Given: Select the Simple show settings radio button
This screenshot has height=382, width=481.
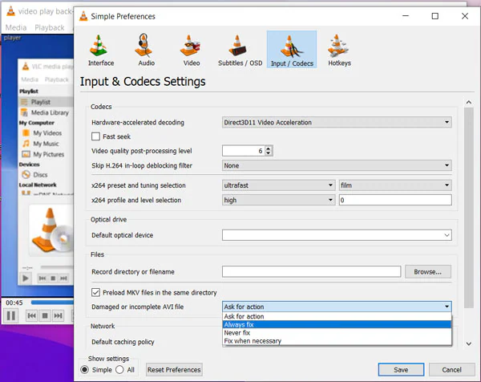Looking at the screenshot, I should coord(85,370).
